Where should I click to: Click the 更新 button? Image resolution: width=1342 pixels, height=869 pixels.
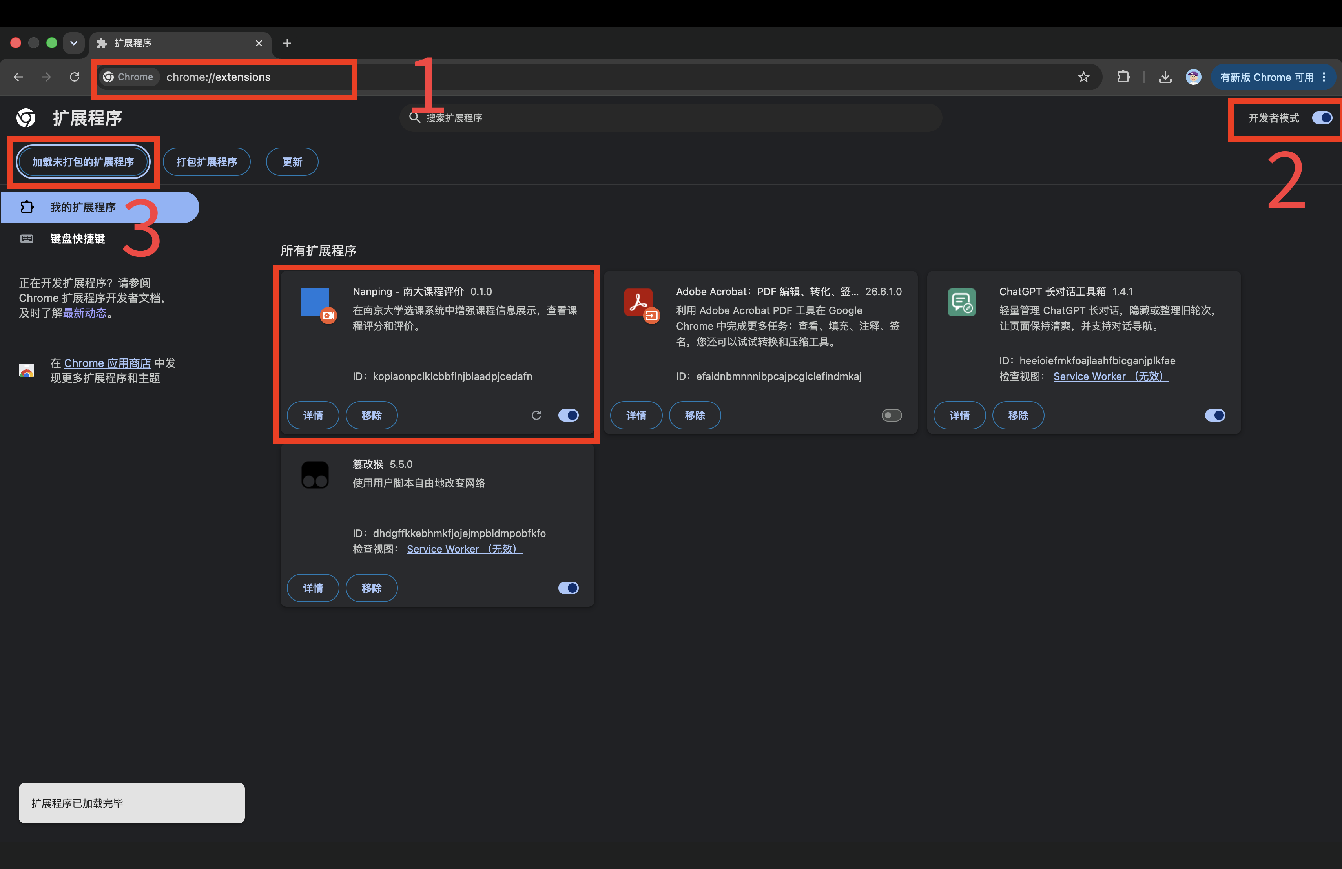[x=292, y=162]
